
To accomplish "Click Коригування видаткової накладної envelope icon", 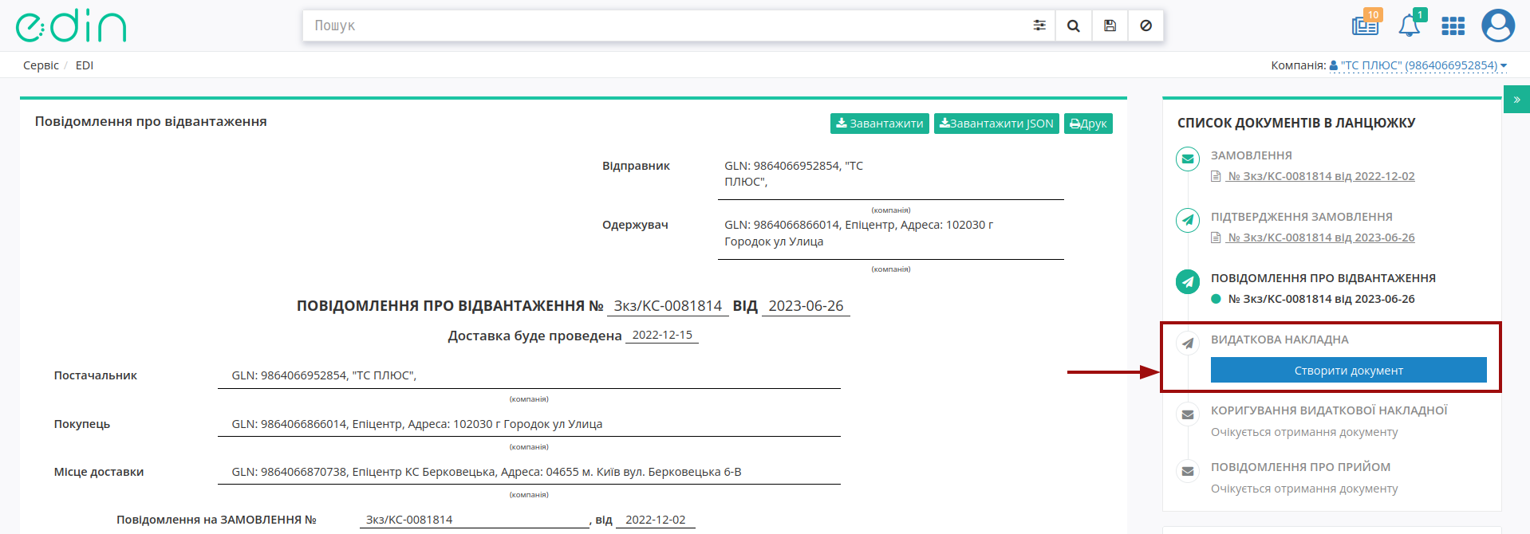I will coord(1187,414).
